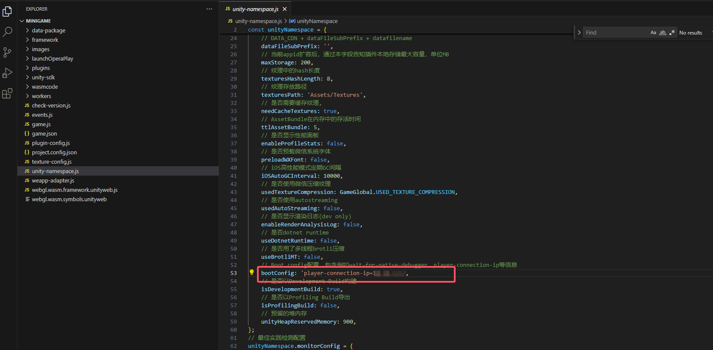Open the Extensions view

pyautogui.click(x=7, y=93)
